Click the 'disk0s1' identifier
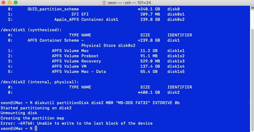The height and width of the screenshot is (132, 254). [176, 14]
